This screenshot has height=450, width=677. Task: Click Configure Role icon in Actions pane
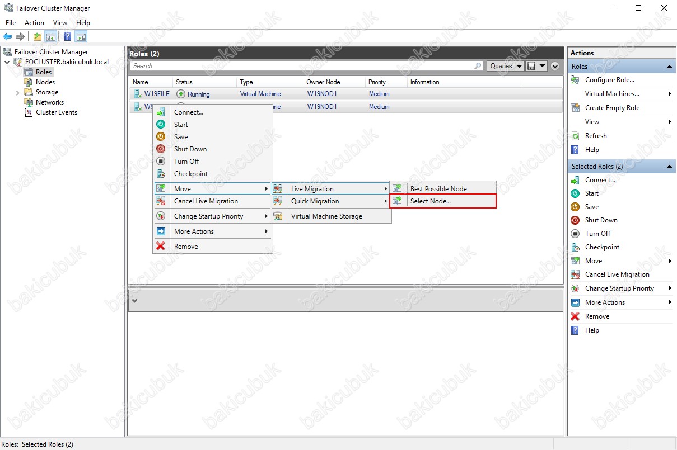point(575,80)
